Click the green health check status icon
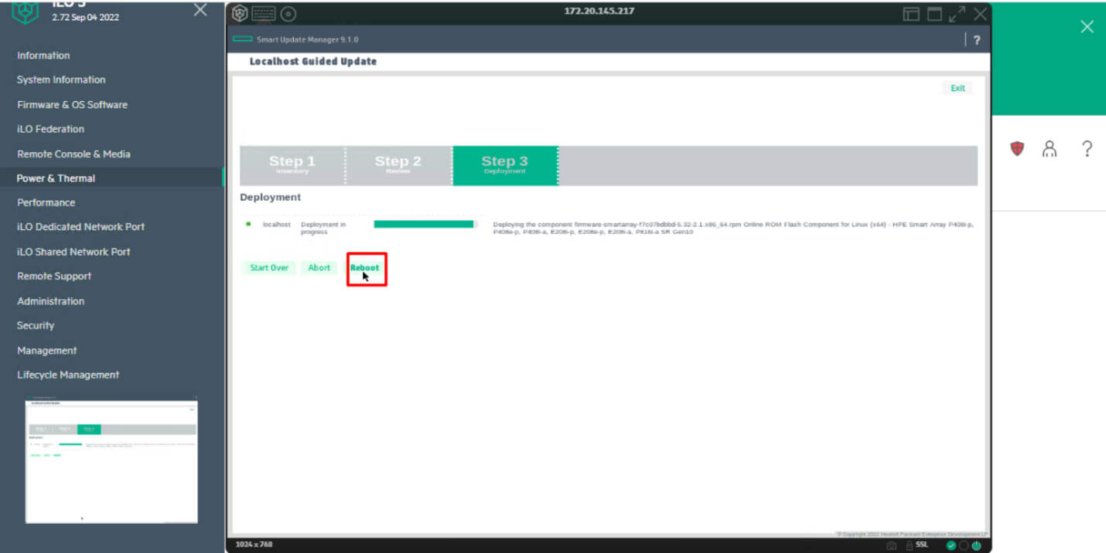The width and height of the screenshot is (1106, 553). (951, 545)
